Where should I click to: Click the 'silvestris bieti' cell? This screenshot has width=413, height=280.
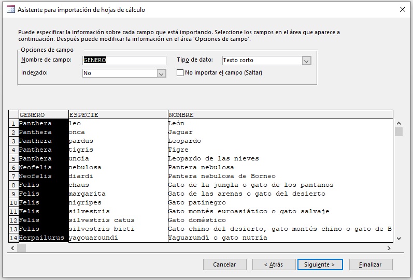pyautogui.click(x=118, y=229)
